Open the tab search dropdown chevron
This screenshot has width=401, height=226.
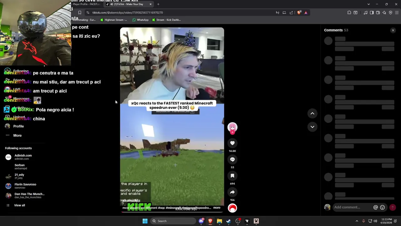tap(368, 4)
